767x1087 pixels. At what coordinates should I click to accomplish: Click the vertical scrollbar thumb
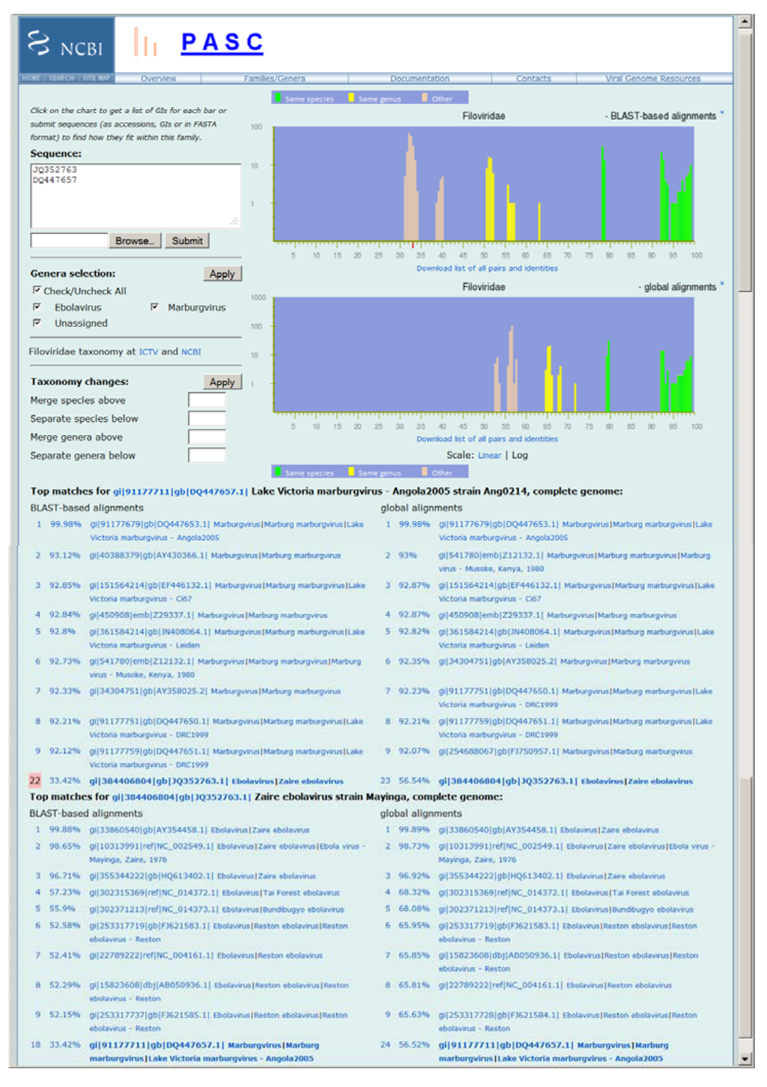(745, 161)
